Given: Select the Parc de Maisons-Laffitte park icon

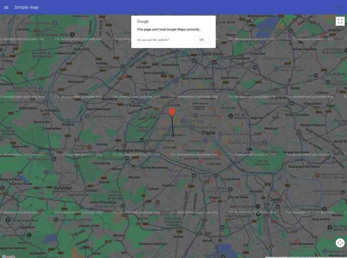Looking at the screenshot, I should [x=72, y=34].
